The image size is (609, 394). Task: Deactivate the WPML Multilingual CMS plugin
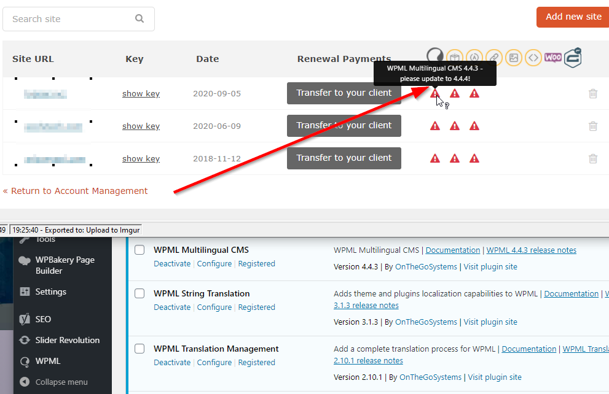[172, 264]
